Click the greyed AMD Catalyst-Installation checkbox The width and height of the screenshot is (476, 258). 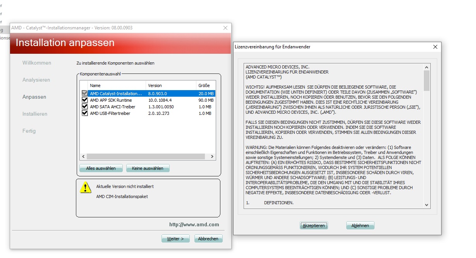(x=85, y=94)
